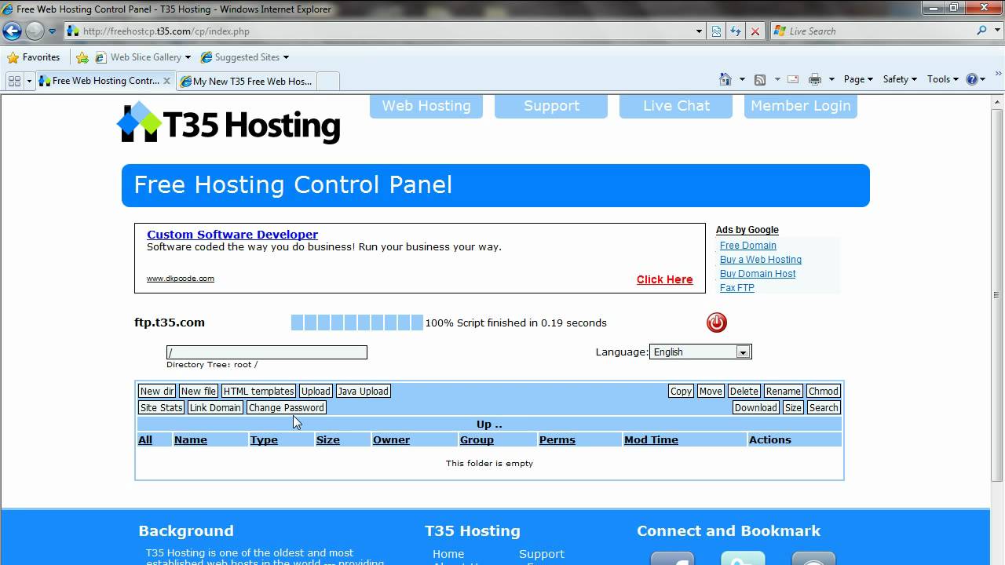Switch to My New T35 Free Web Hosting tab
1005x565 pixels.
pyautogui.click(x=247, y=81)
